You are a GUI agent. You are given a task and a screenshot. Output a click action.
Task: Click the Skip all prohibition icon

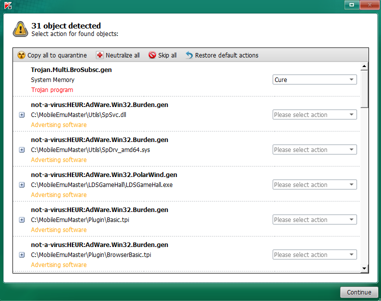pyautogui.click(x=152, y=55)
